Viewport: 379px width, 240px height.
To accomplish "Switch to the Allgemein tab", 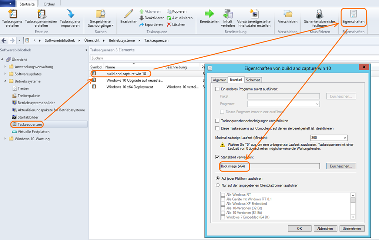I will tap(219, 80).
